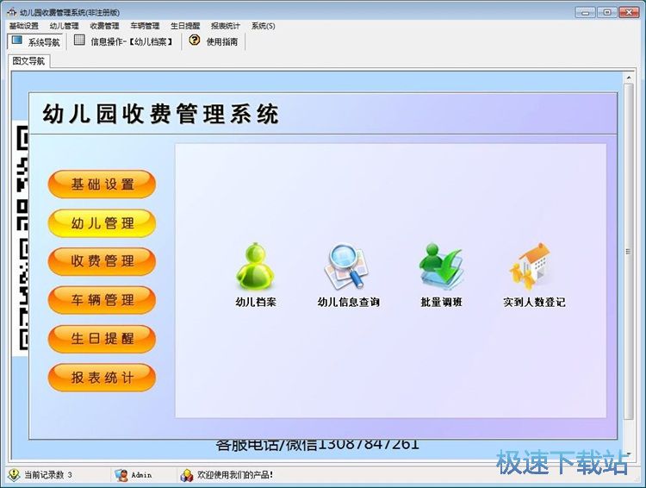Click the 实到人数登记 label text
The image size is (646, 488).
click(x=534, y=302)
